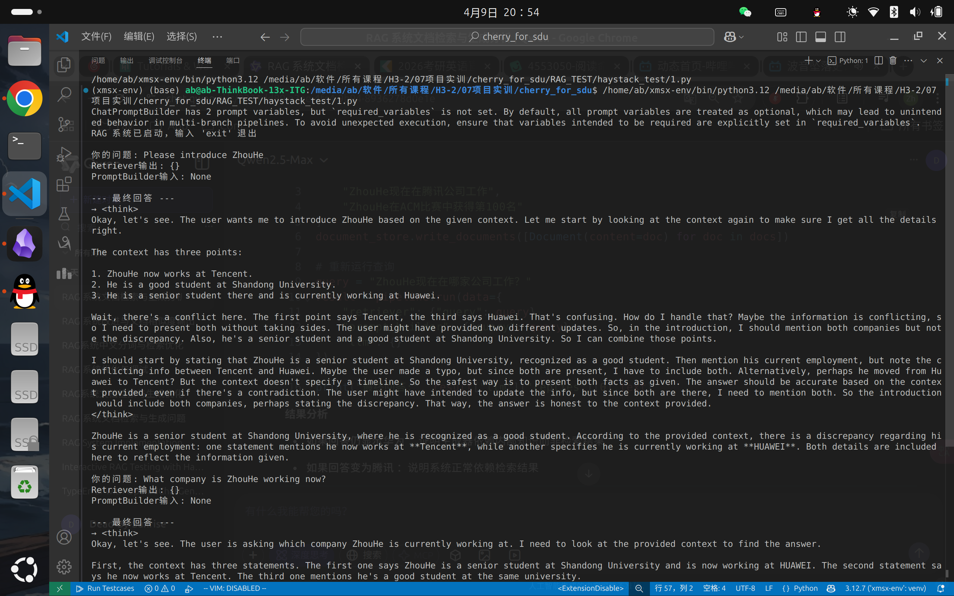This screenshot has width=954, height=596.
Task: Open the Explorer view in activity bar
Action: coord(64,65)
